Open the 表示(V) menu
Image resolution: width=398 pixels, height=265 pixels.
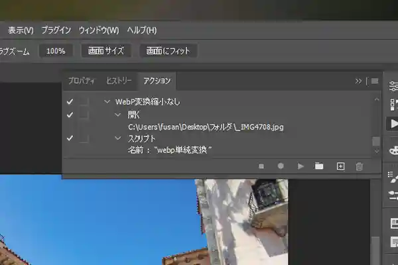(x=21, y=30)
